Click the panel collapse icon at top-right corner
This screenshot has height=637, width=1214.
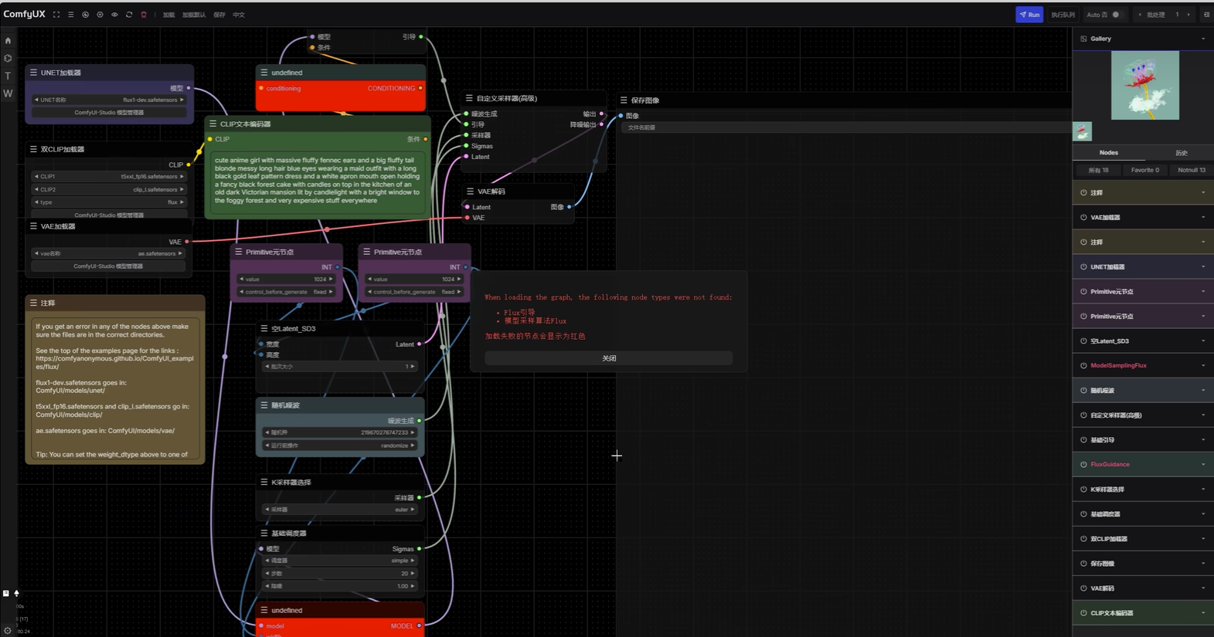pyautogui.click(x=1206, y=15)
